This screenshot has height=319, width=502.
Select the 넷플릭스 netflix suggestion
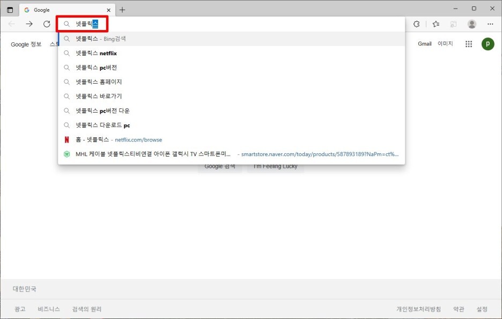232,53
